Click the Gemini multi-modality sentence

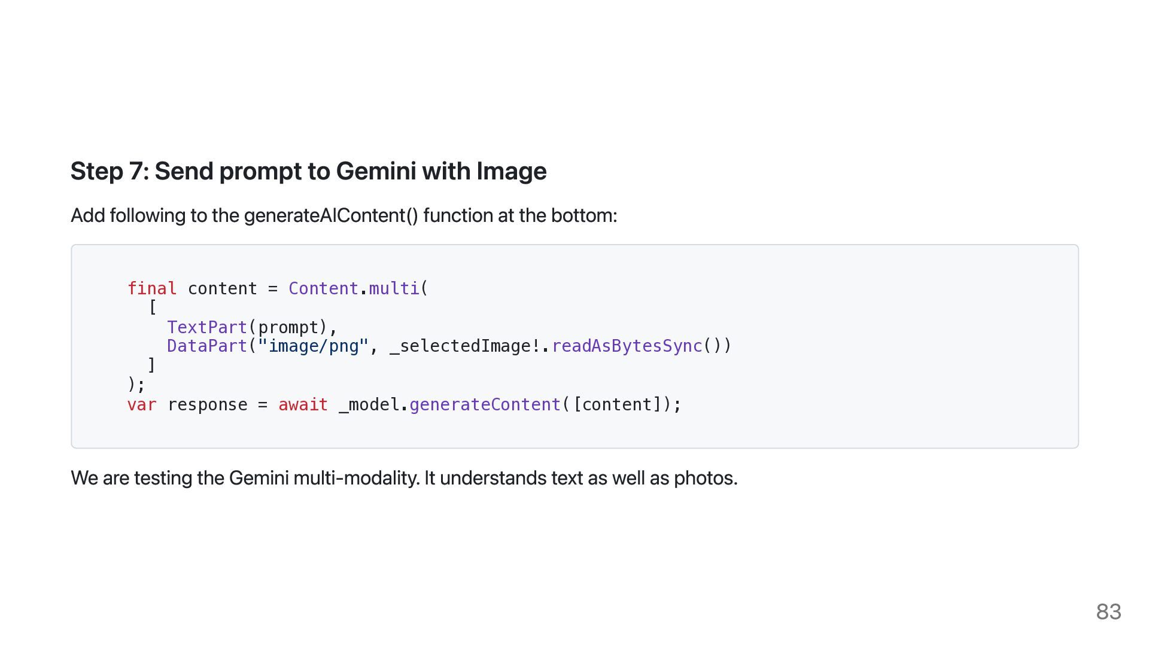[x=404, y=478]
